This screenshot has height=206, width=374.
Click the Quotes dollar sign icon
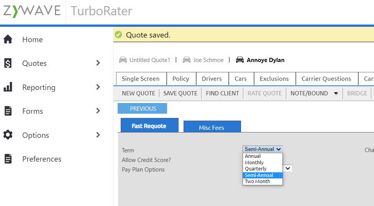tap(8, 63)
